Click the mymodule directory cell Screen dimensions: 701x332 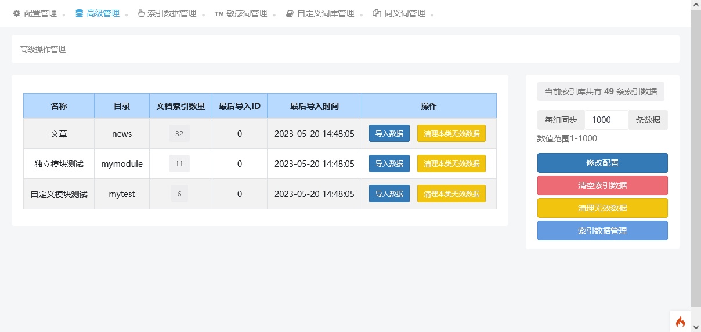(122, 163)
